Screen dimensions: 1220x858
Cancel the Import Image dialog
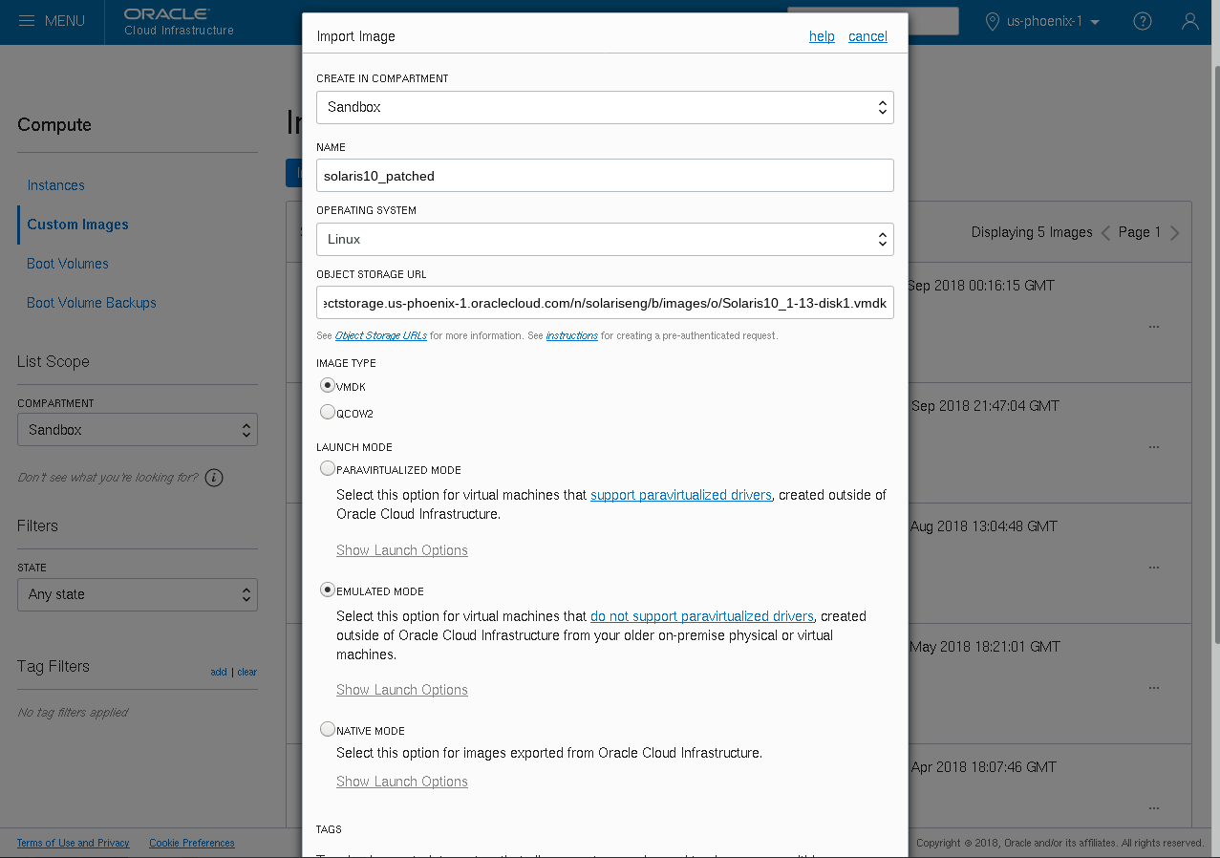click(867, 36)
